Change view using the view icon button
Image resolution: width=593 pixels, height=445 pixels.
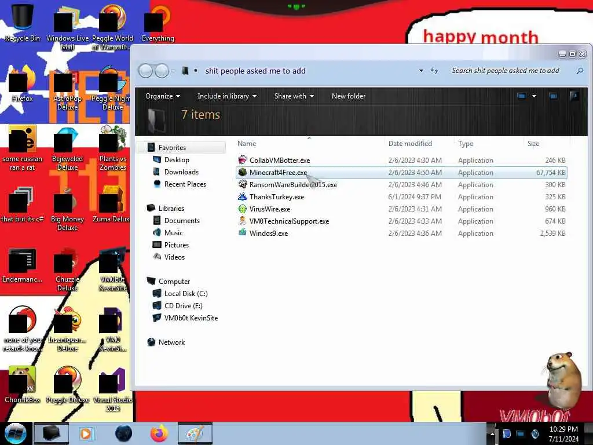pyautogui.click(x=522, y=96)
